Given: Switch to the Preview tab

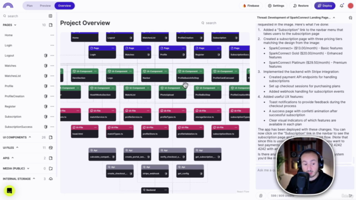Looking at the screenshot, I should (45, 6).
